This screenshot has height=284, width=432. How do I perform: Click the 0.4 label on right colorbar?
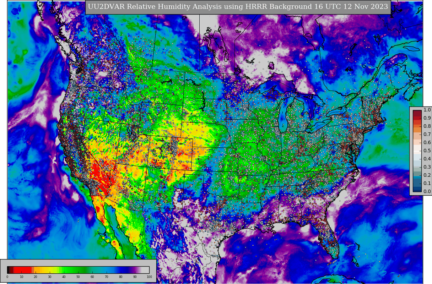click(427, 159)
